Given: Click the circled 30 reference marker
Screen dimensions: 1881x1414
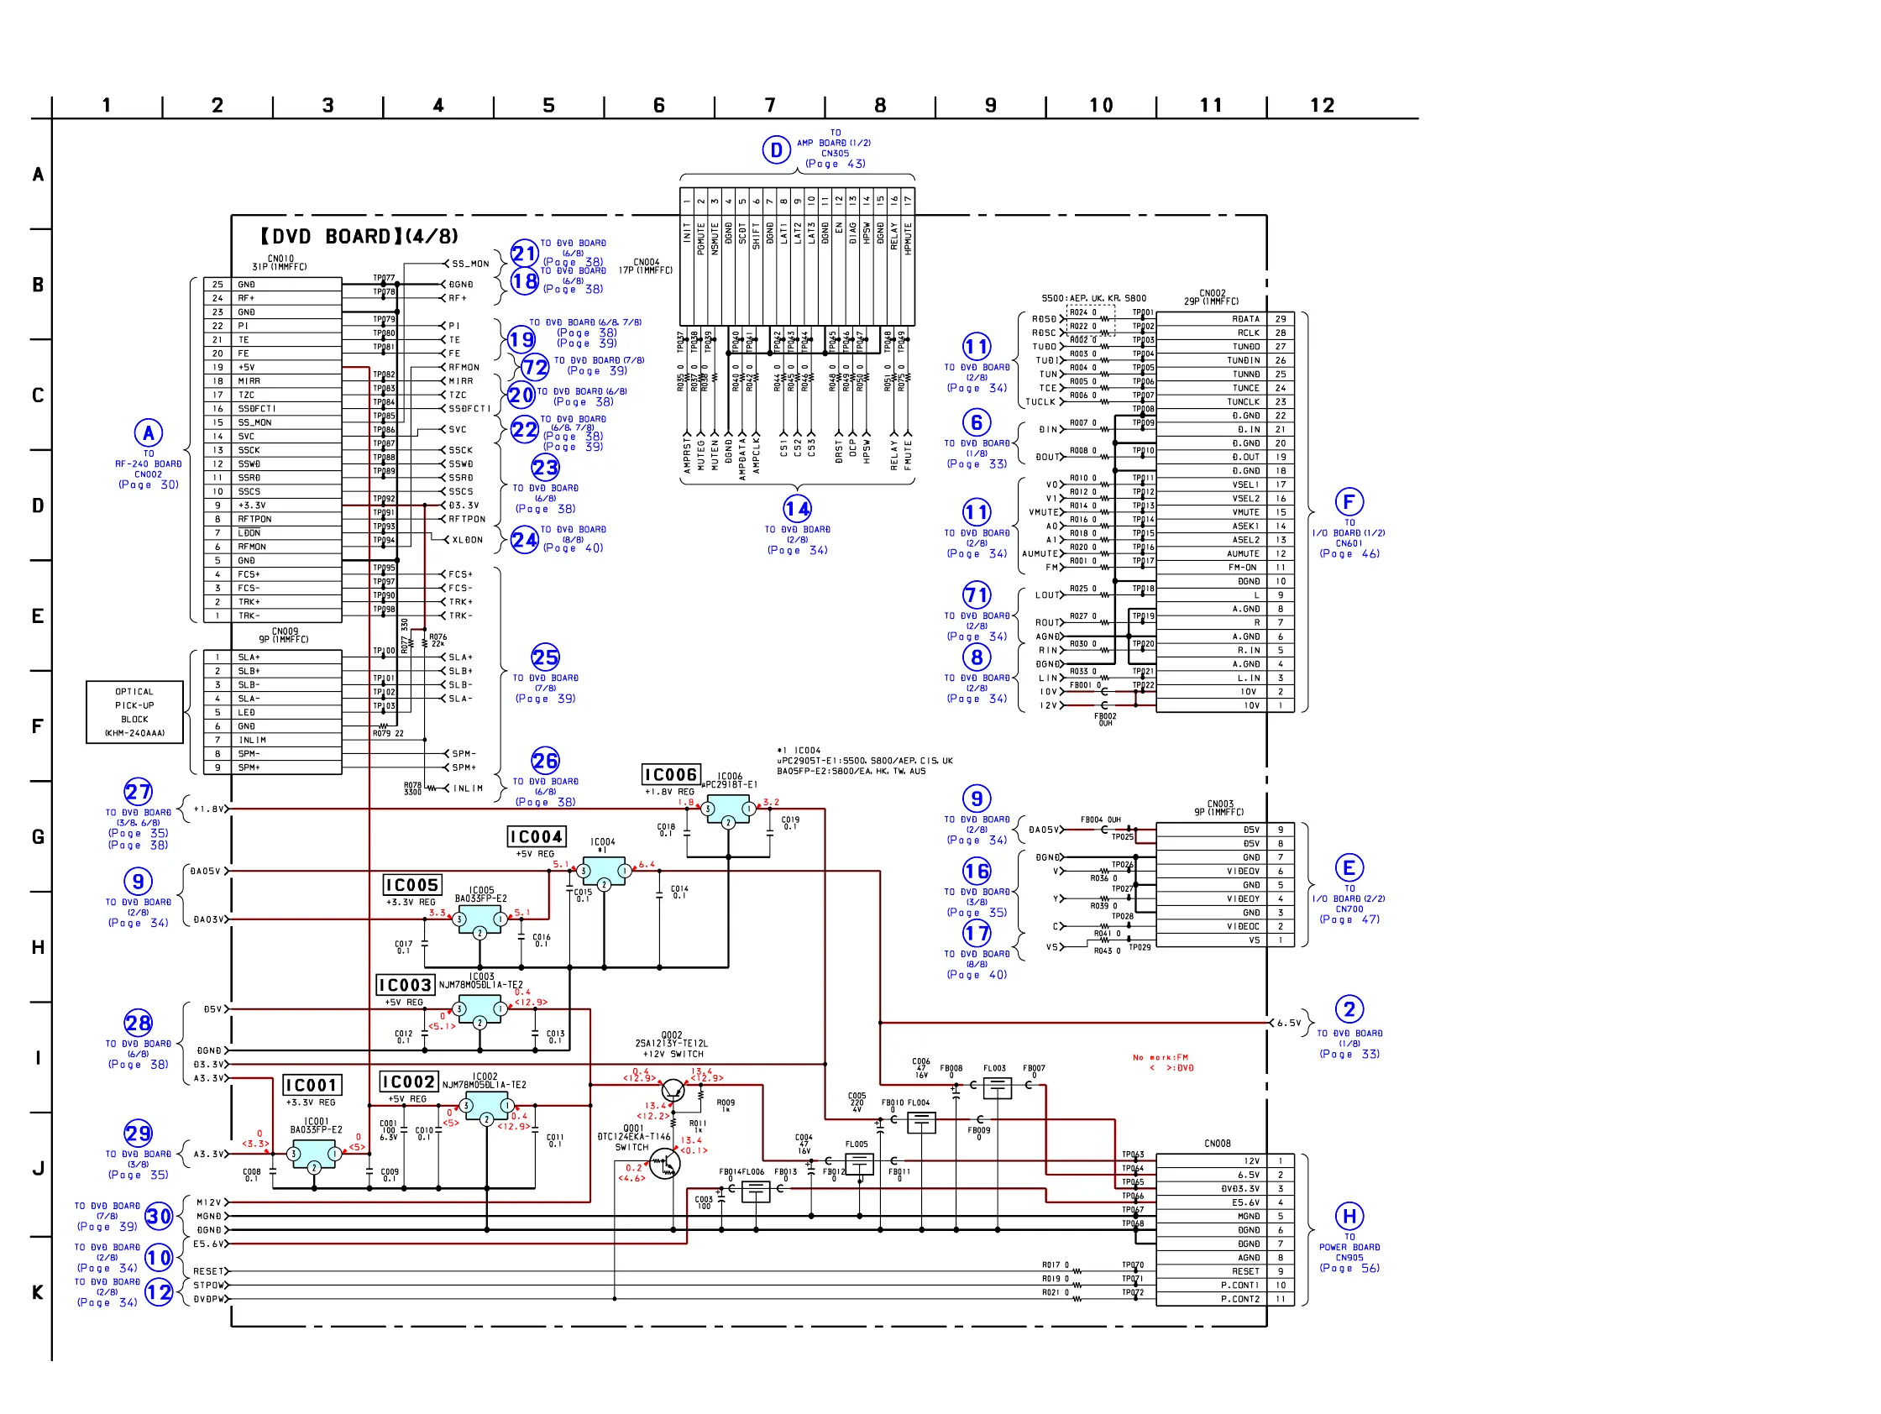Looking at the screenshot, I should [x=159, y=1216].
